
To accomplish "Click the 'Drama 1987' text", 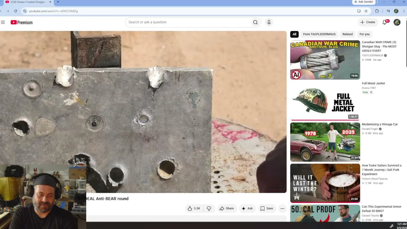I will 369,88.
